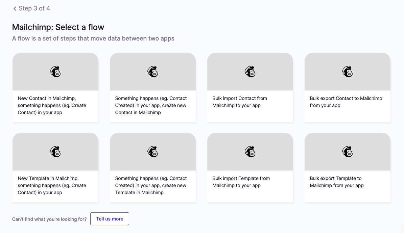Go back using the Step 3 chevron

[x=15, y=8]
